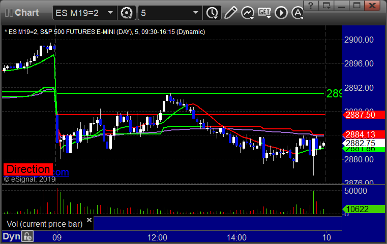Screen dimensions: 387x244
Task: Click the 12:00 time axis label
Action: click(157, 237)
